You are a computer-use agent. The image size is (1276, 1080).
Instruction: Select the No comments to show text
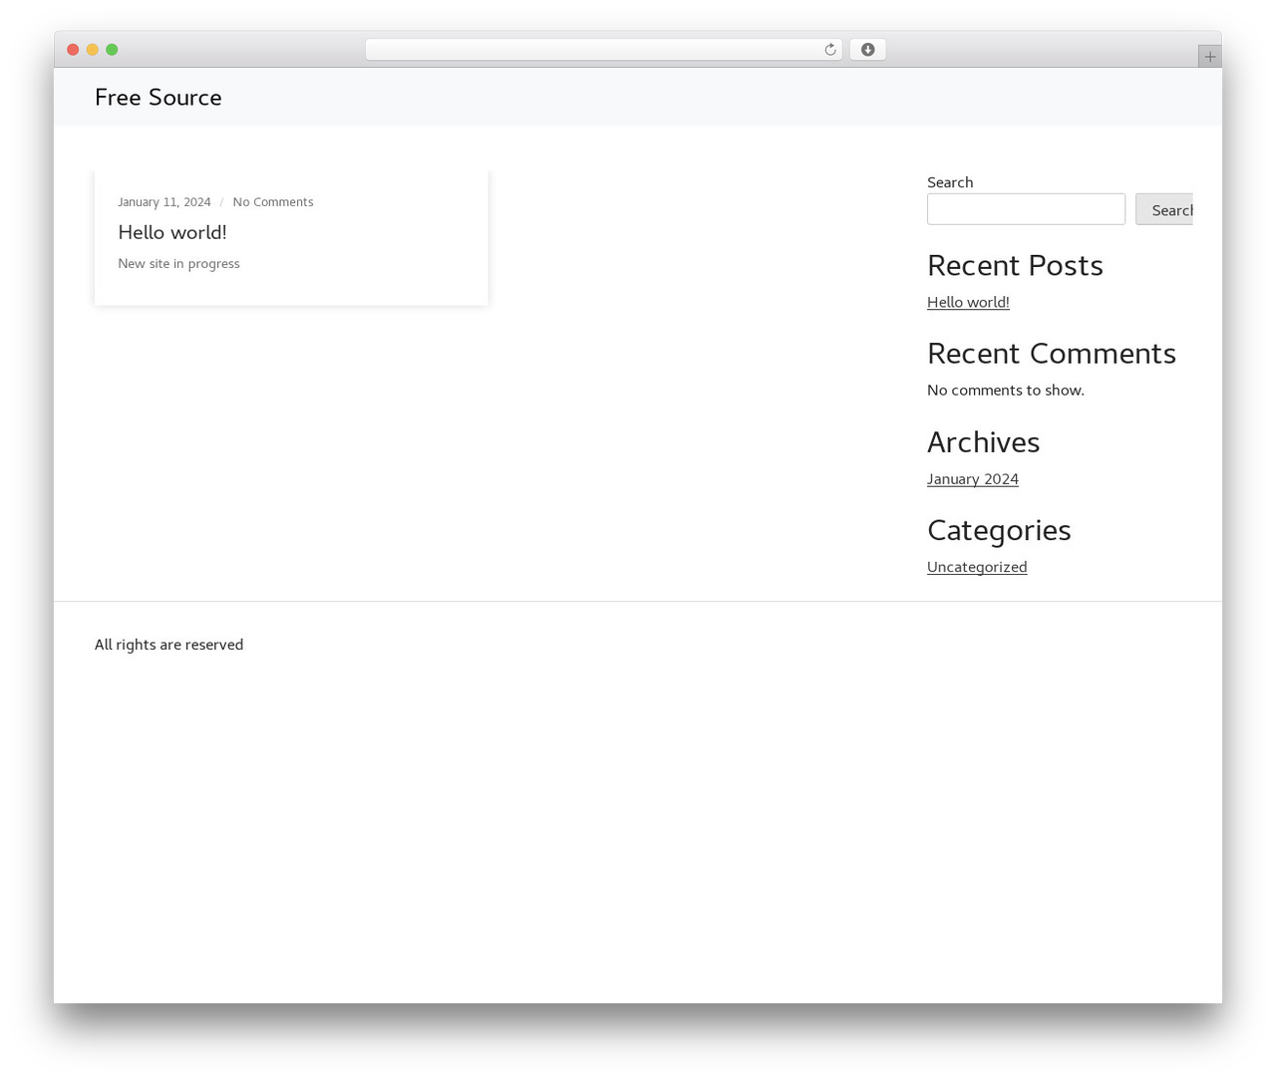pyautogui.click(x=1006, y=391)
